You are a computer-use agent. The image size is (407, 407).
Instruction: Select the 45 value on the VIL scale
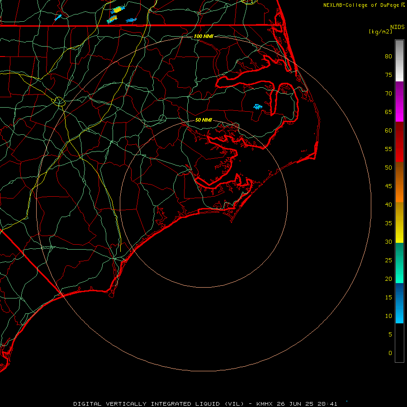[x=388, y=186]
